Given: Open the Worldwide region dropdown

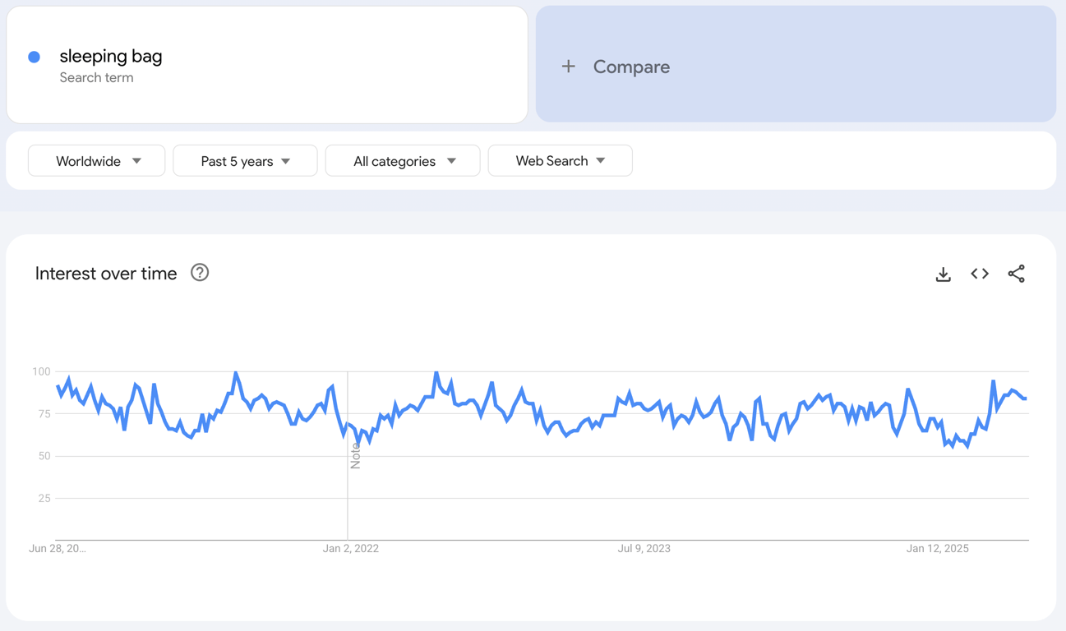Looking at the screenshot, I should pos(96,160).
